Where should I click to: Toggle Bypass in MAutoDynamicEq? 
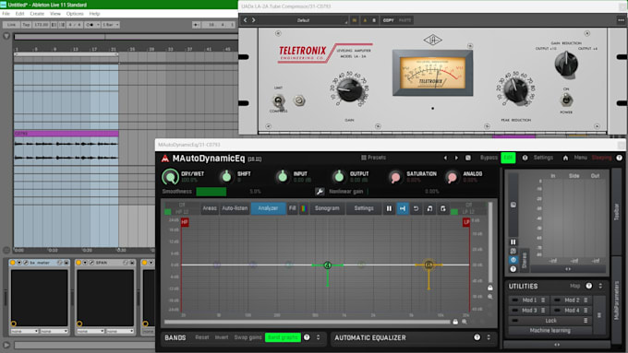[x=489, y=158]
